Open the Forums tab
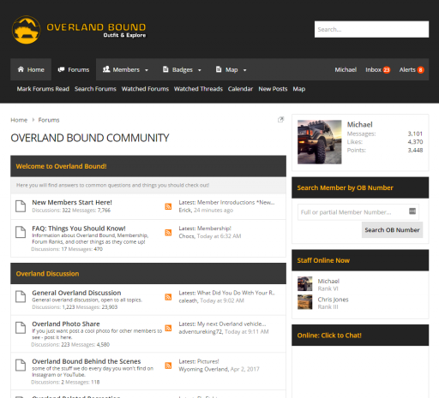Image resolution: width=439 pixels, height=398 pixels. [74, 69]
